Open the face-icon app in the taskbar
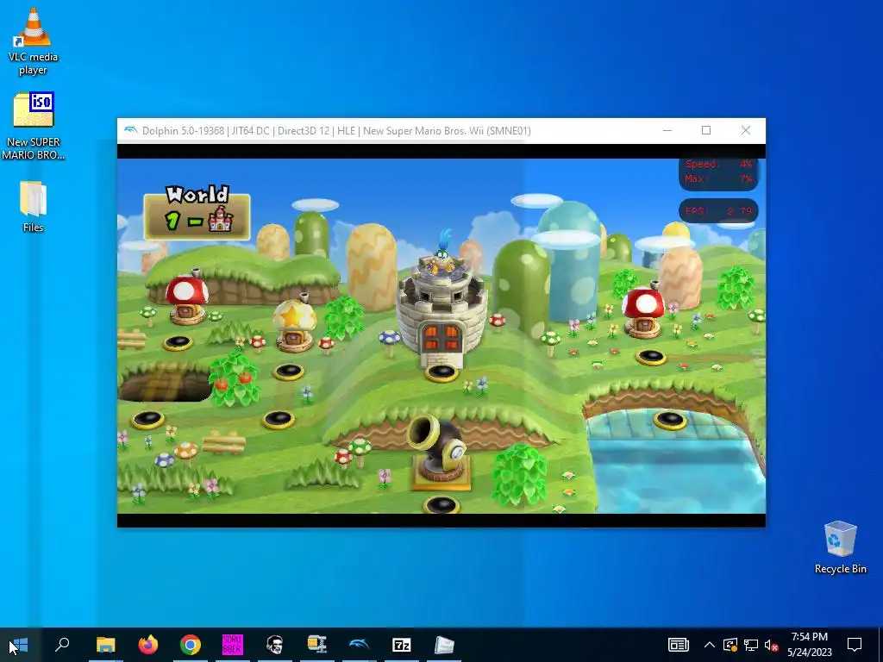The height and width of the screenshot is (662, 883). [275, 645]
